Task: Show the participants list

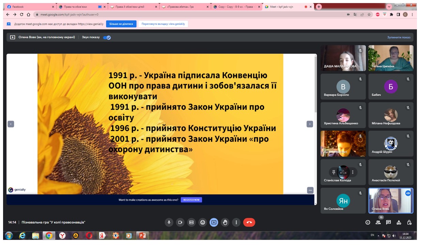Action: click(x=378, y=222)
